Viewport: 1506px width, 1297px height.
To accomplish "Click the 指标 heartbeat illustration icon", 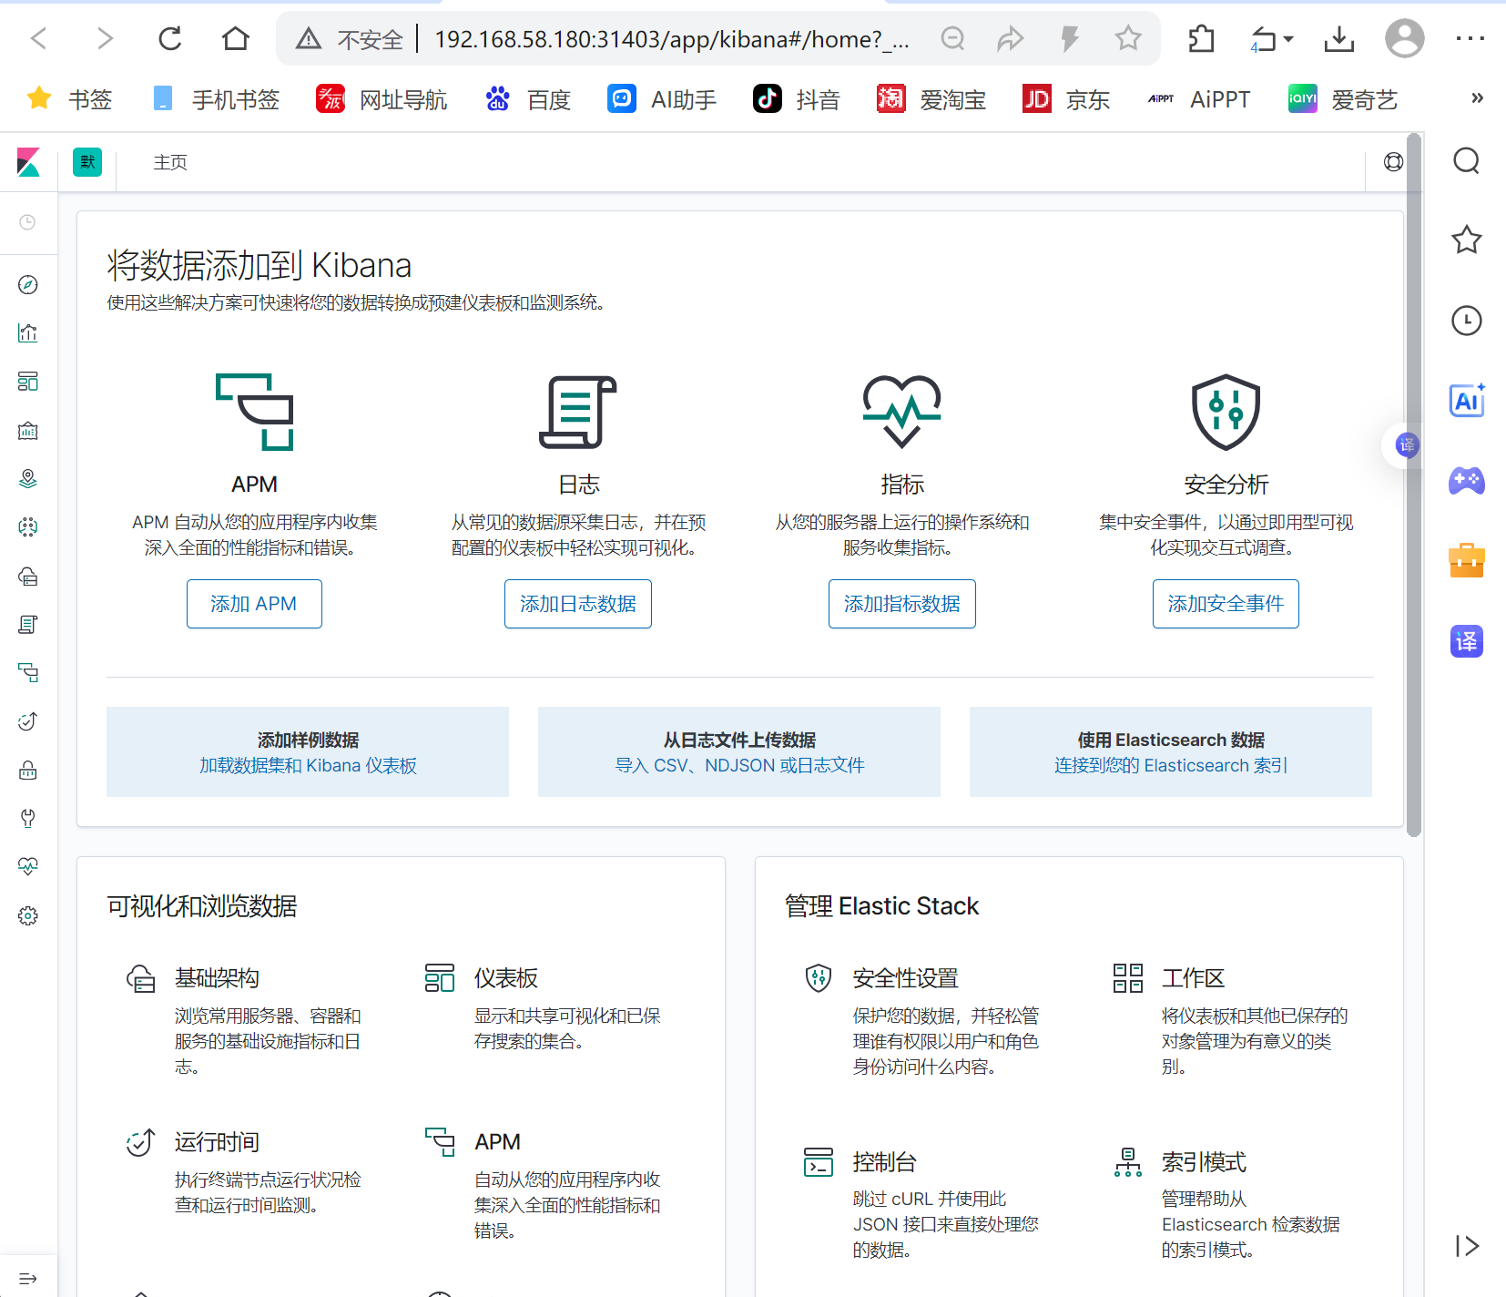I will [902, 412].
